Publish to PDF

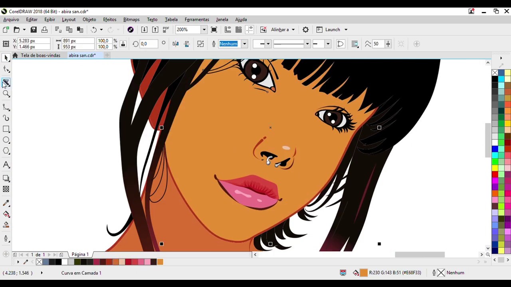pyautogui.click(x=166, y=29)
